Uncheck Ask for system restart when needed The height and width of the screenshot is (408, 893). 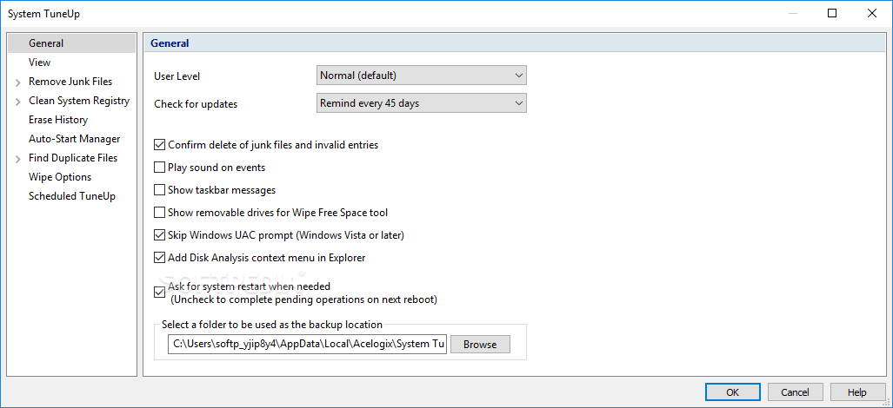(159, 293)
